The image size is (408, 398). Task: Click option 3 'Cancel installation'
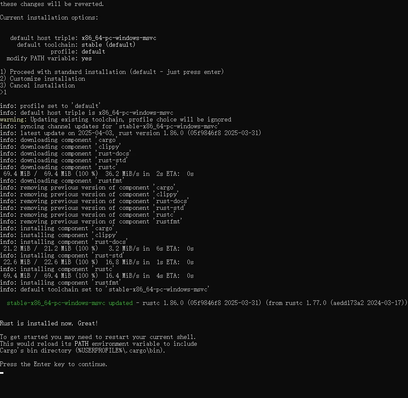[x=37, y=85]
